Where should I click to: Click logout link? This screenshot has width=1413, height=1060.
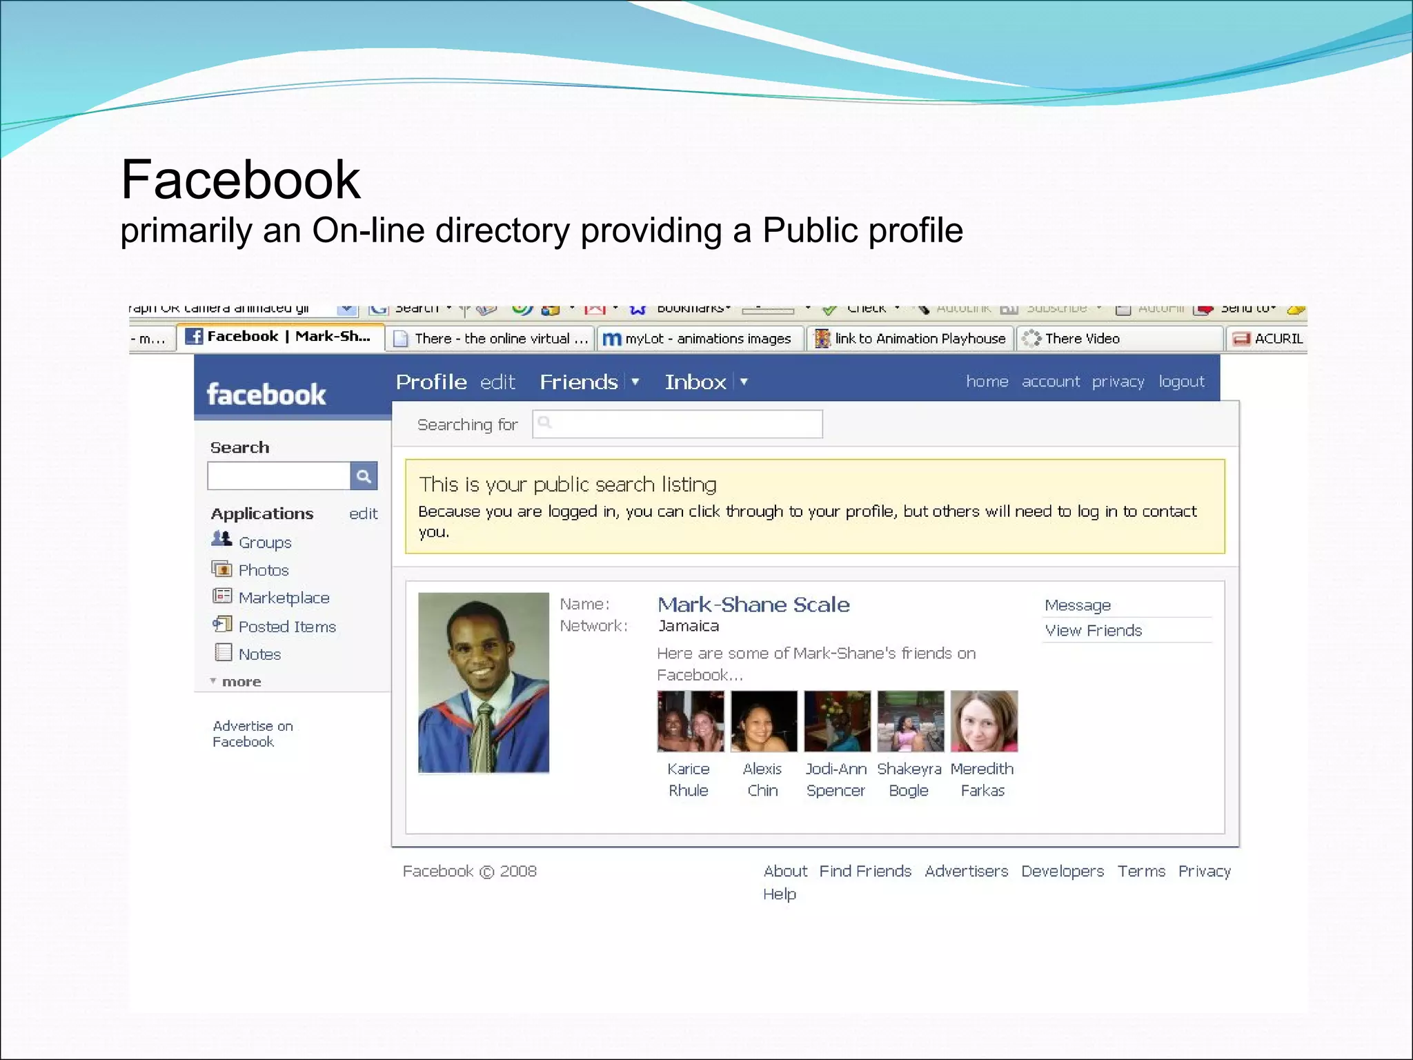tap(1181, 382)
